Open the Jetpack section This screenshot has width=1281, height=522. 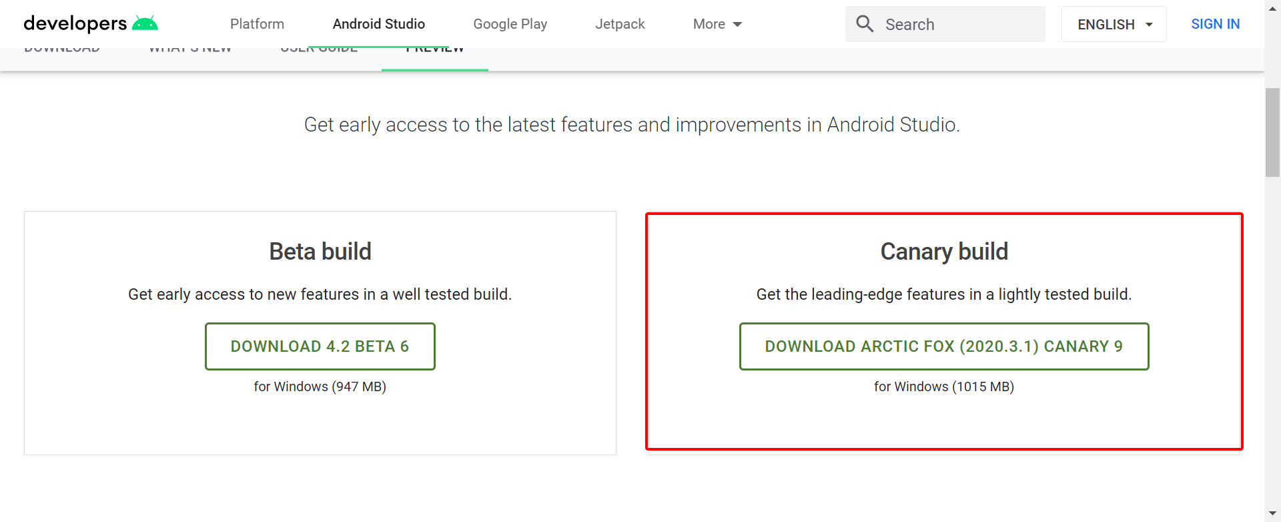[x=620, y=24]
